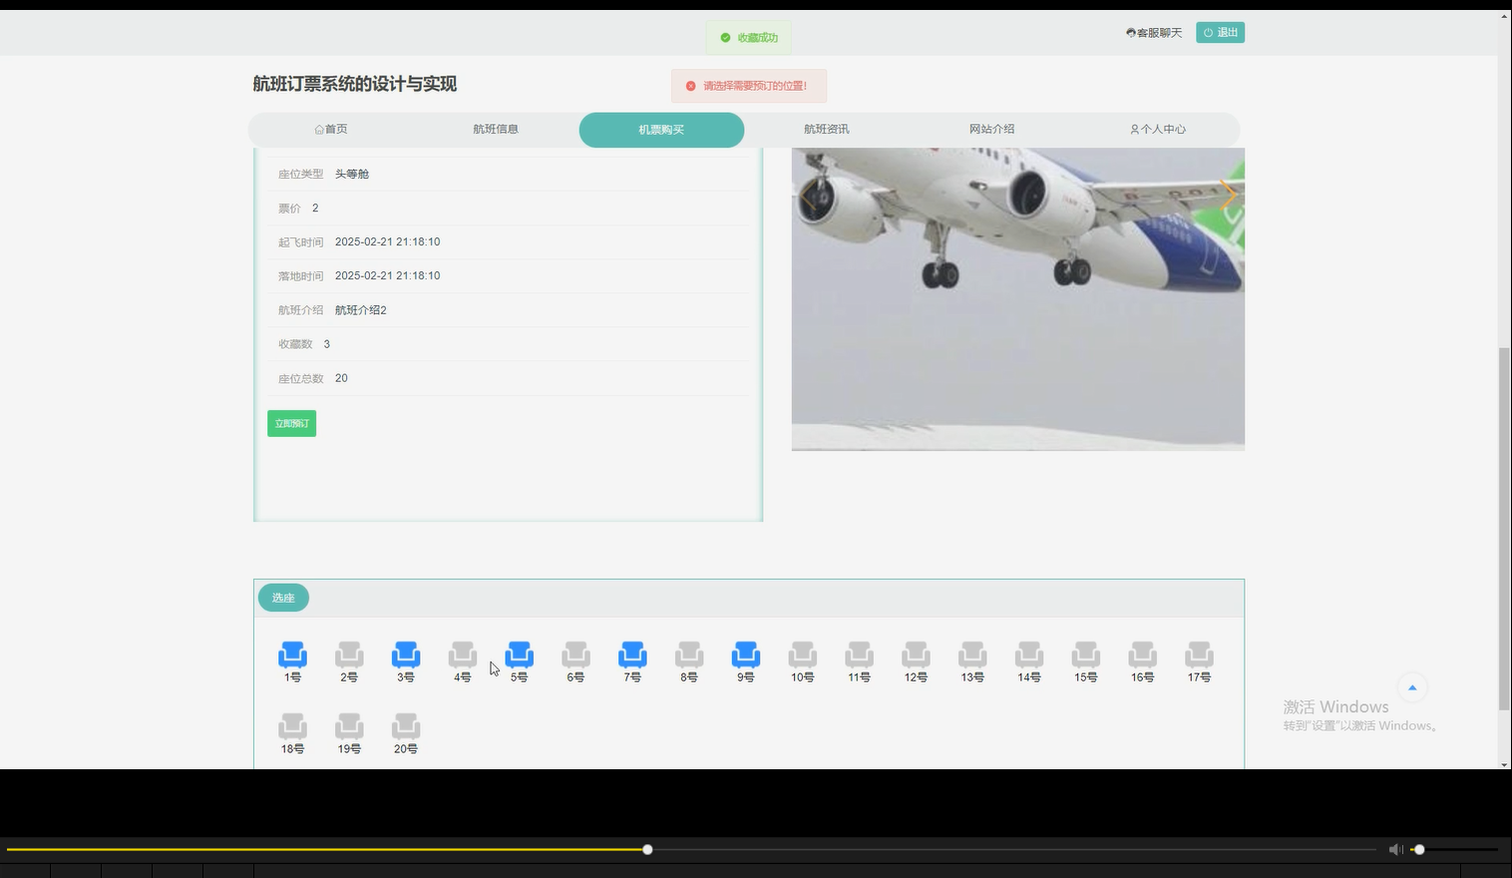Select seat 14号 chair icon
1512x878 pixels.
(1028, 655)
